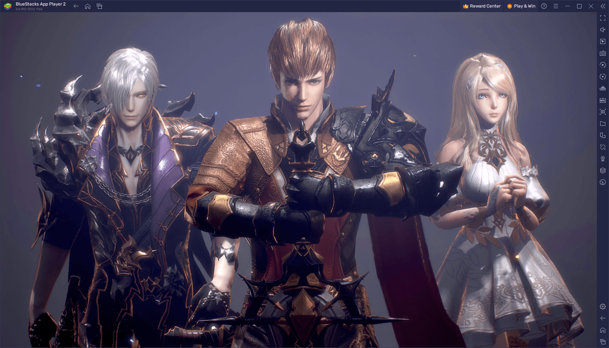609x348 pixels.
Task: Minimize the BlueStacks window
Action: (568, 6)
